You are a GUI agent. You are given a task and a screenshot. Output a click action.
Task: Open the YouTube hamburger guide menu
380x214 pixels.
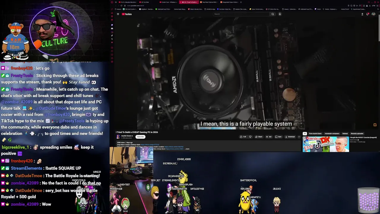pos(118,14)
